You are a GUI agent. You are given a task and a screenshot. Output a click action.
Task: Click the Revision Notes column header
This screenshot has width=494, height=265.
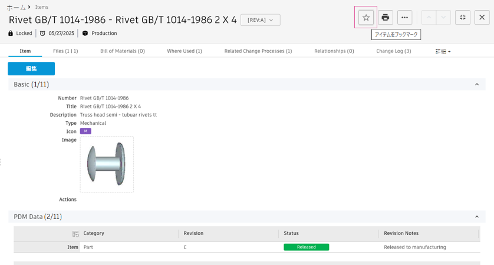[x=401, y=233]
